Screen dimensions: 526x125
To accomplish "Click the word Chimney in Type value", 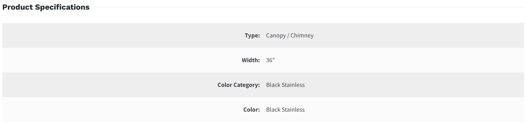I will coord(302,35).
